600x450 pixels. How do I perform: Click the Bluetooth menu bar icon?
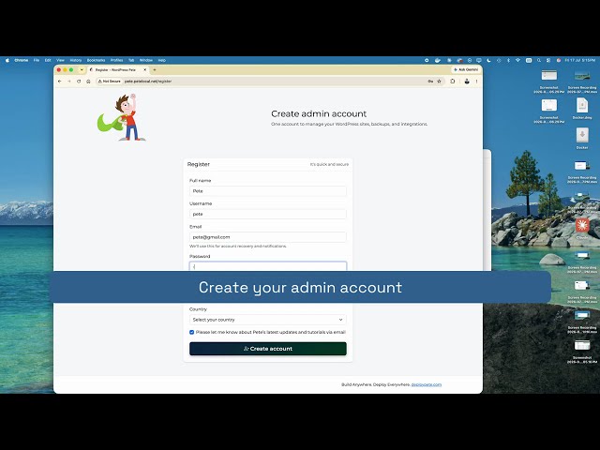click(508, 60)
